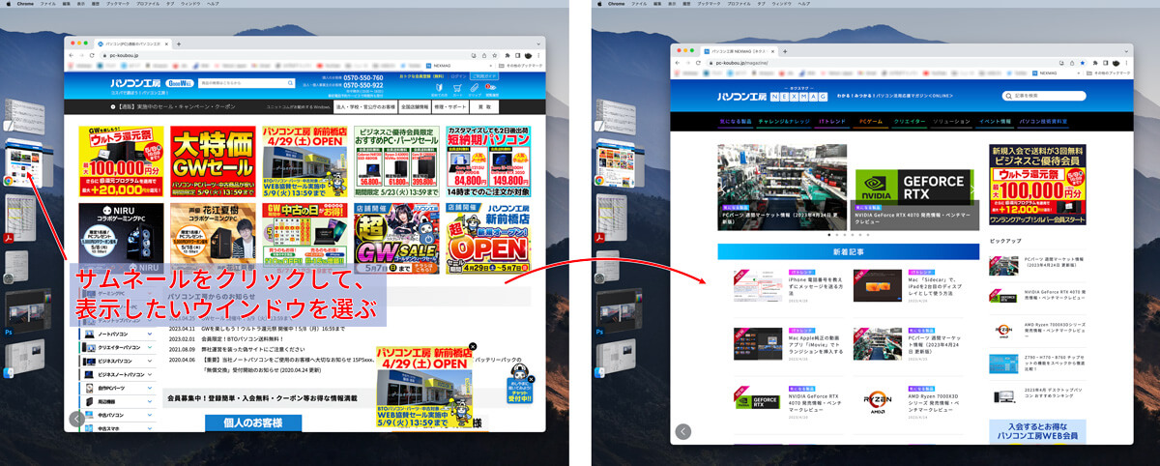
Task: Open チャレンジ&ナレッジ tab on NEXMAG
Action: [x=784, y=123]
